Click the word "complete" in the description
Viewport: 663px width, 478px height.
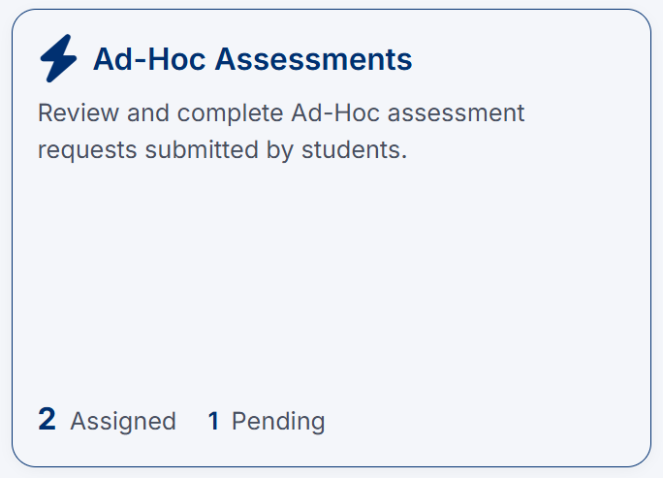pos(229,113)
